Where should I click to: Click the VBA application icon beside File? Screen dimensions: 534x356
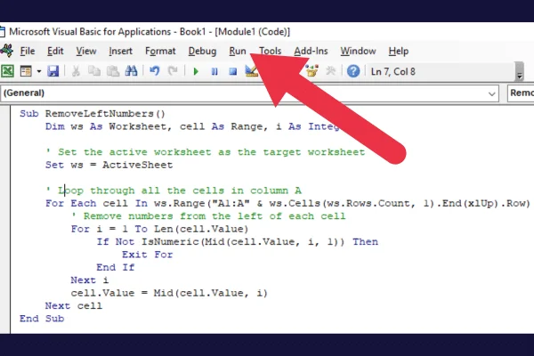(x=7, y=51)
